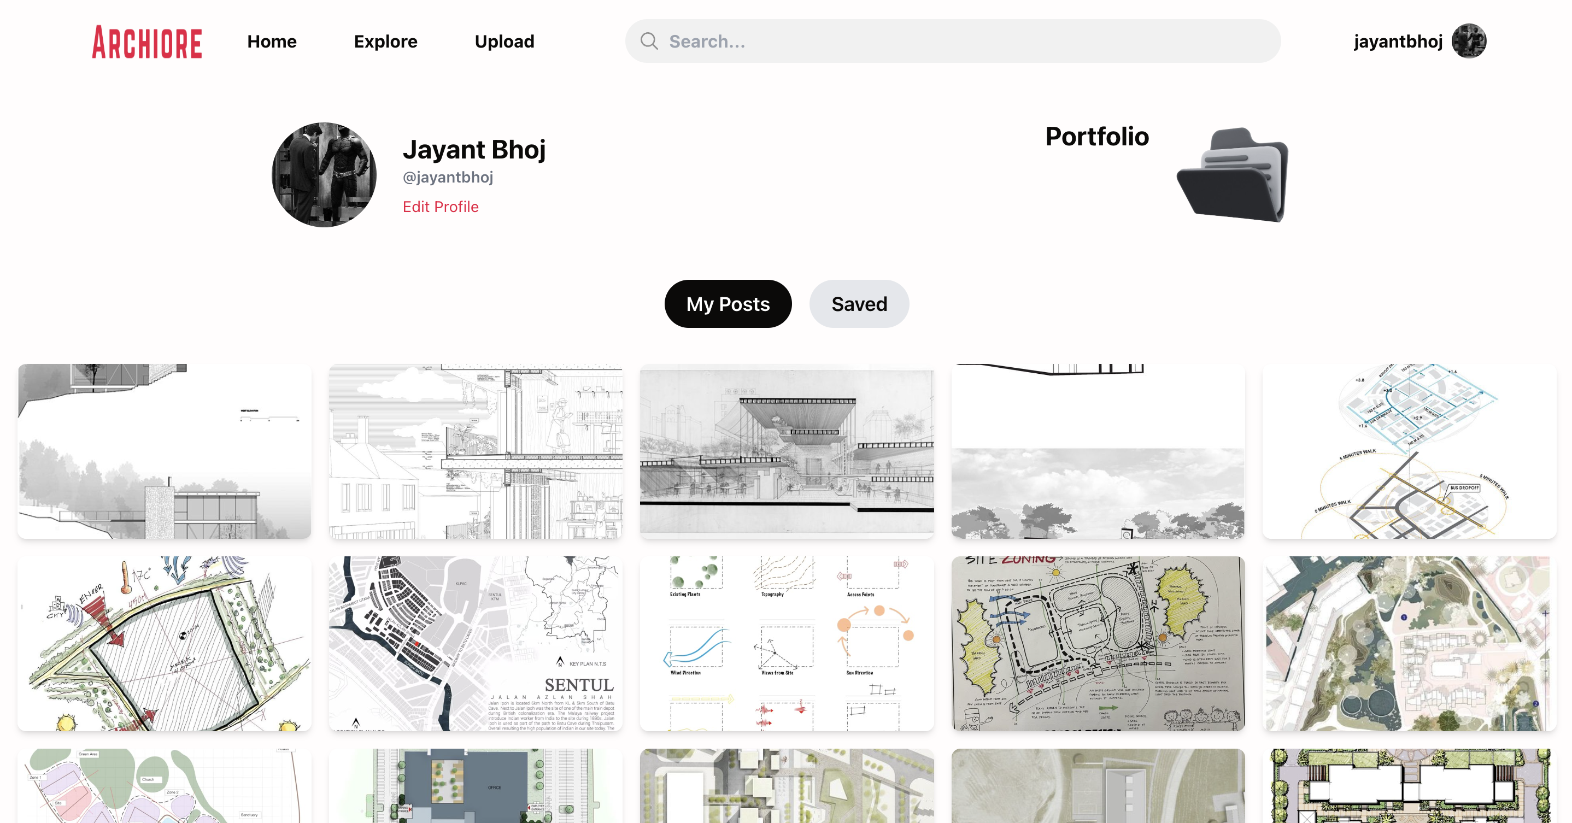This screenshot has width=1572, height=823.
Task: Open the green area zoning diagram post
Action: [x=164, y=786]
